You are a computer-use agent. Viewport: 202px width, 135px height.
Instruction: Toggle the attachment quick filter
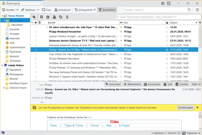[67, 17]
